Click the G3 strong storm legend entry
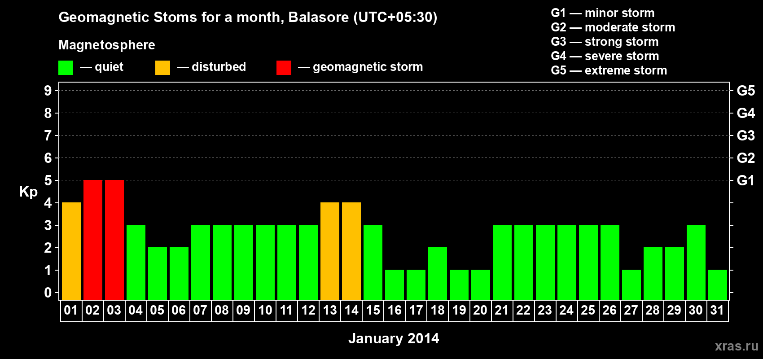The width and height of the screenshot is (763, 359). click(x=605, y=42)
